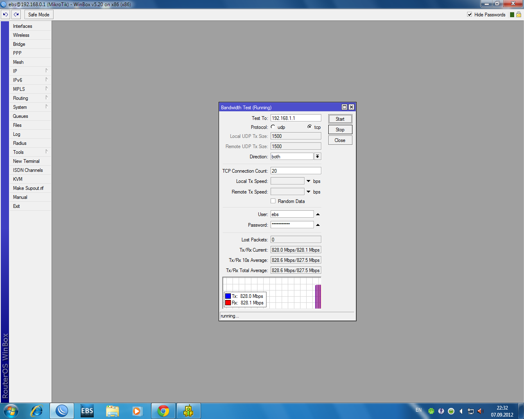Click Show Desktop at taskbar end
Viewport: 524px width, 419px height.
521,411
